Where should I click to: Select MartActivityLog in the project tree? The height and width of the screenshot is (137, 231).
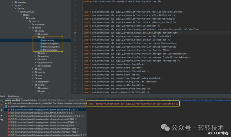click(x=50, y=50)
